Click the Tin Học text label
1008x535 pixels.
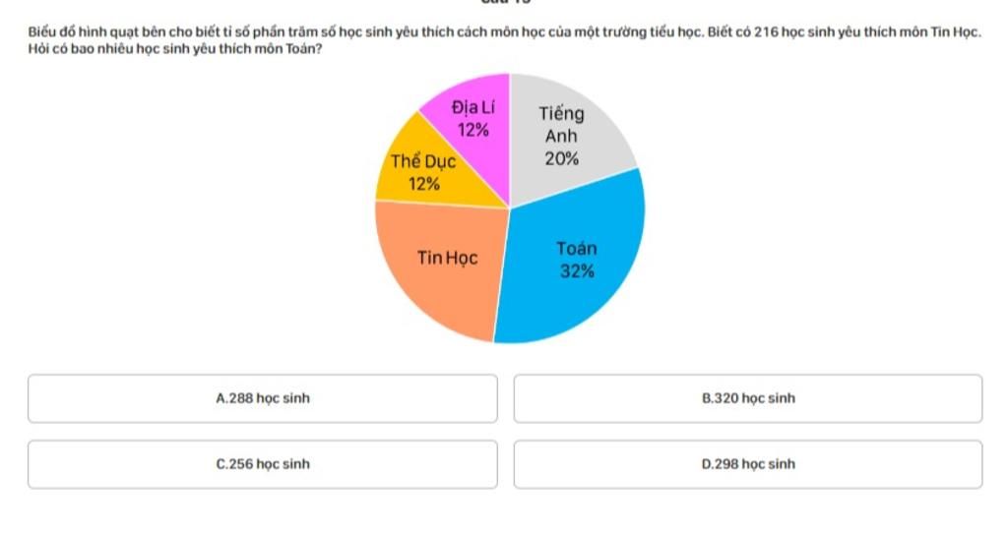448,258
